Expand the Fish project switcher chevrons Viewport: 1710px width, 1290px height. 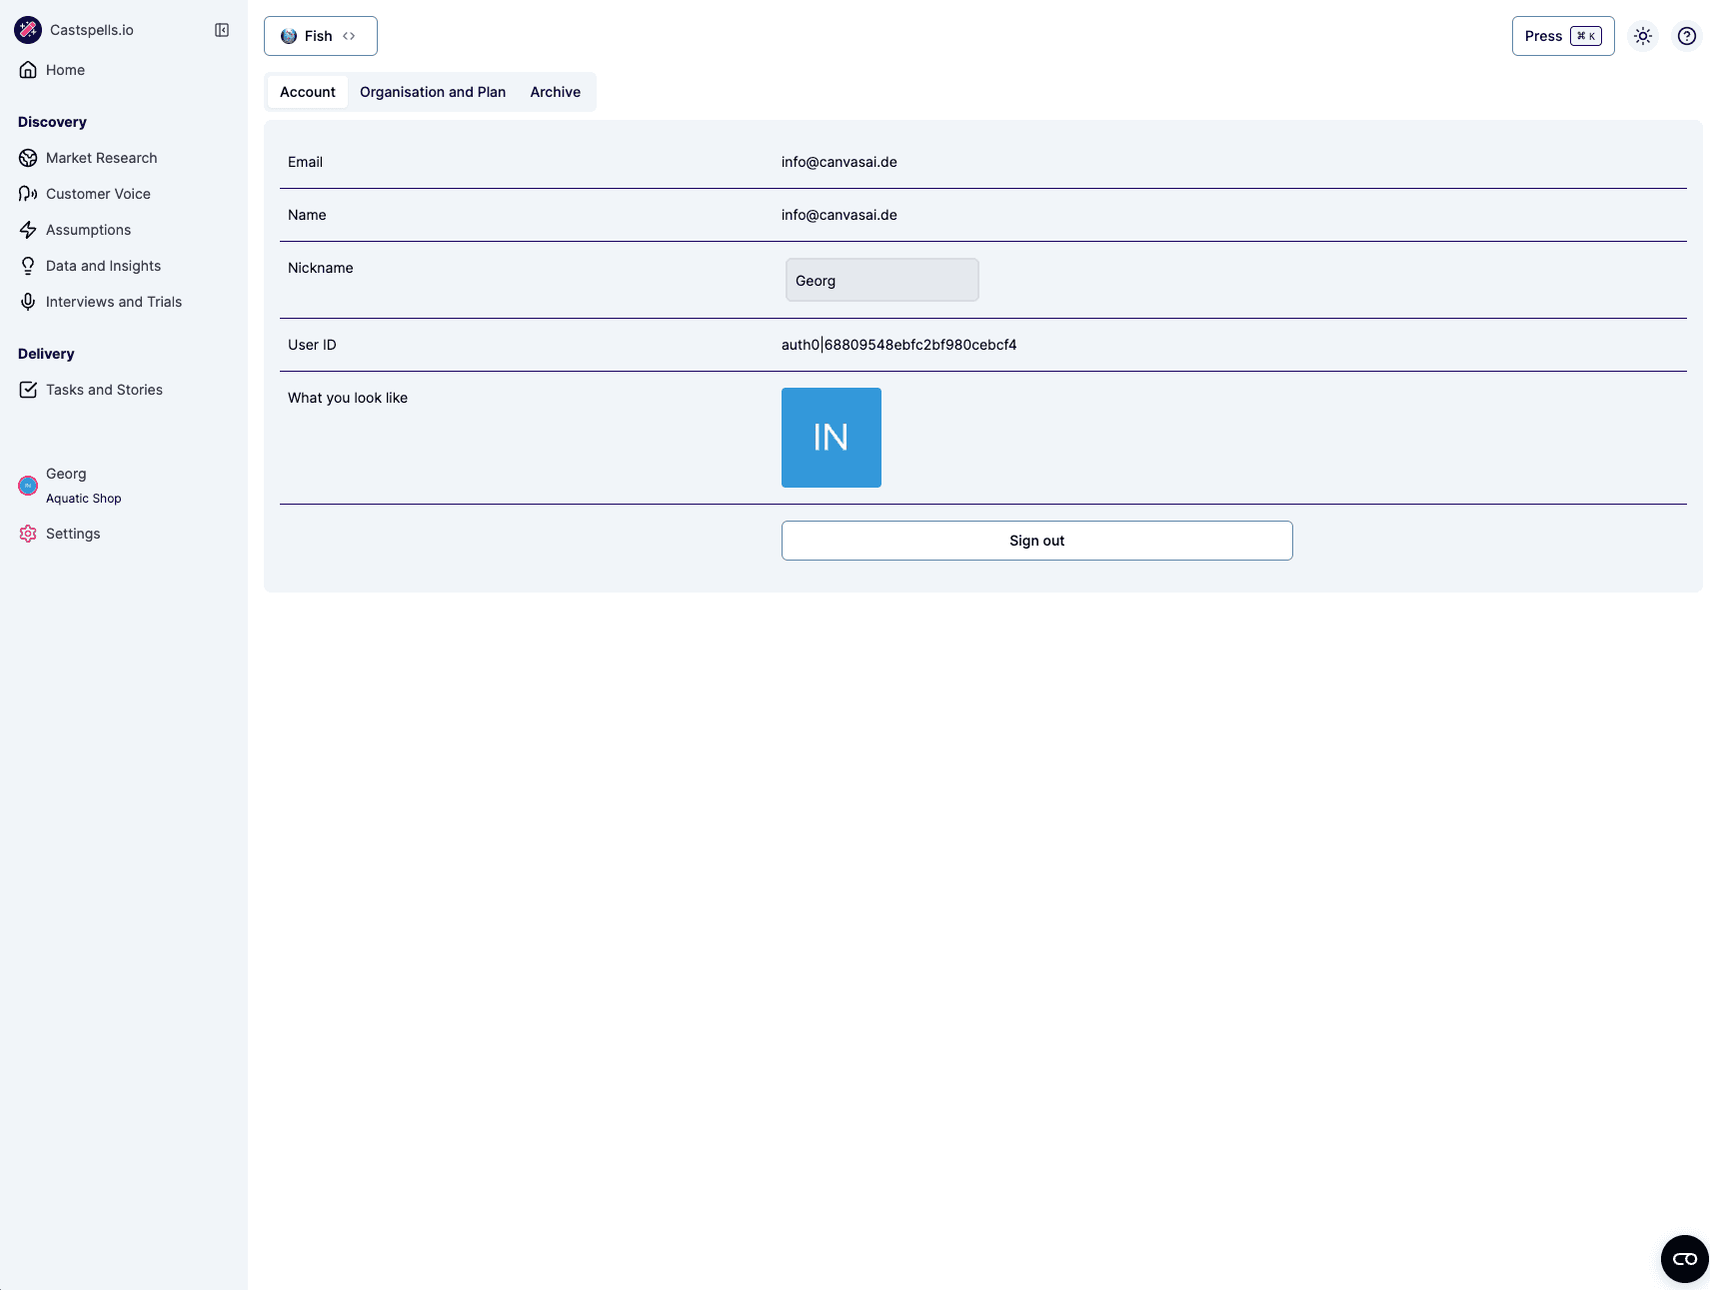click(350, 35)
